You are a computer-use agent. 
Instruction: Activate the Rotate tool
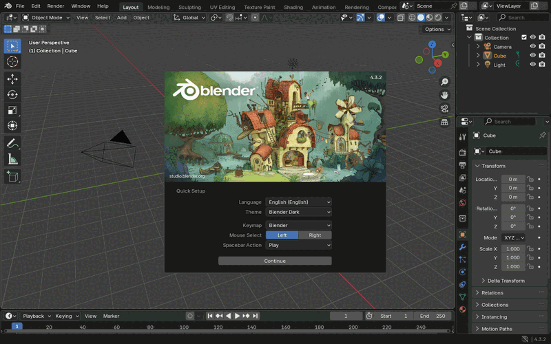pos(12,95)
